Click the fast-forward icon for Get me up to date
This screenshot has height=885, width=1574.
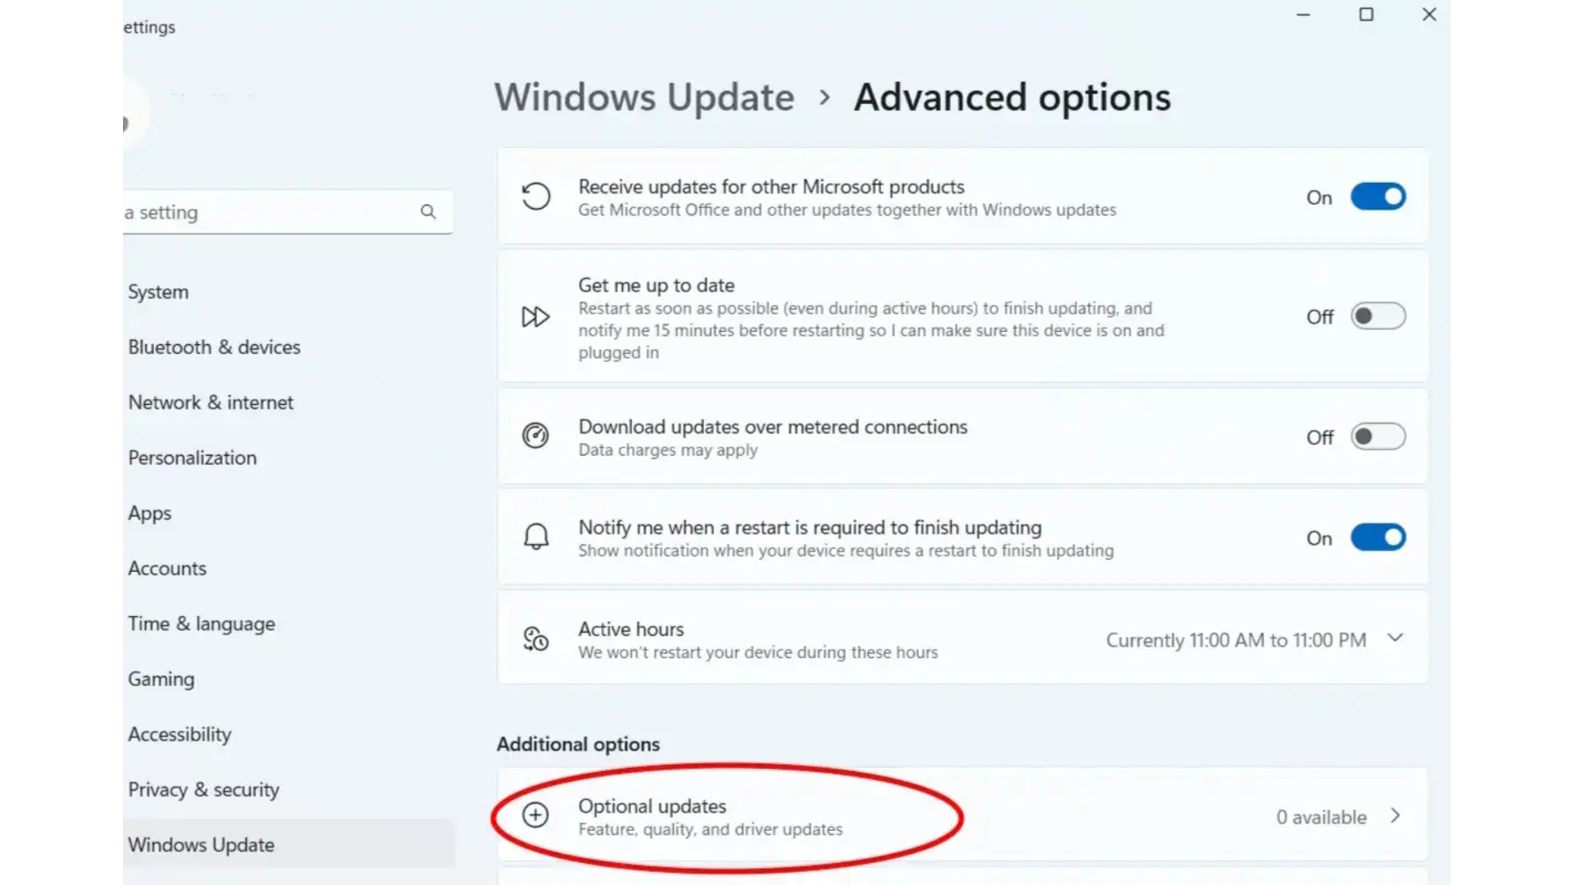coord(535,317)
